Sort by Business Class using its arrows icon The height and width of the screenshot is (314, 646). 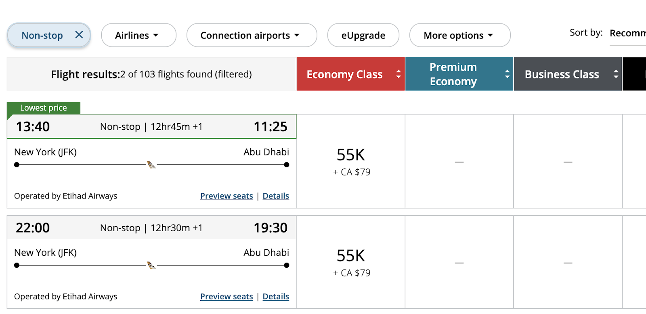tap(616, 74)
